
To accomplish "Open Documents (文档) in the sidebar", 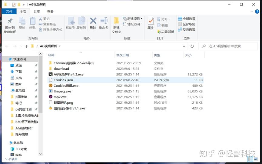I will (18, 78).
